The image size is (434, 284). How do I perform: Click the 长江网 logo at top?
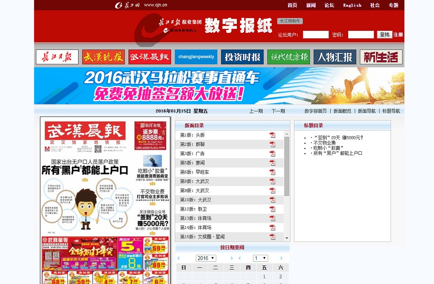coord(141,5)
